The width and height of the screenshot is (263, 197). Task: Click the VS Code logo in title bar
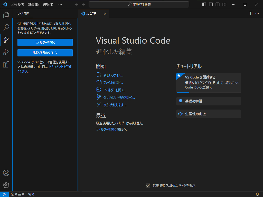click(5, 4)
